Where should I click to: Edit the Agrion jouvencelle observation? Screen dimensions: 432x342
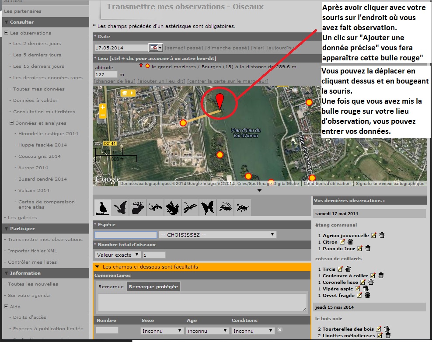pyautogui.click(x=373, y=235)
